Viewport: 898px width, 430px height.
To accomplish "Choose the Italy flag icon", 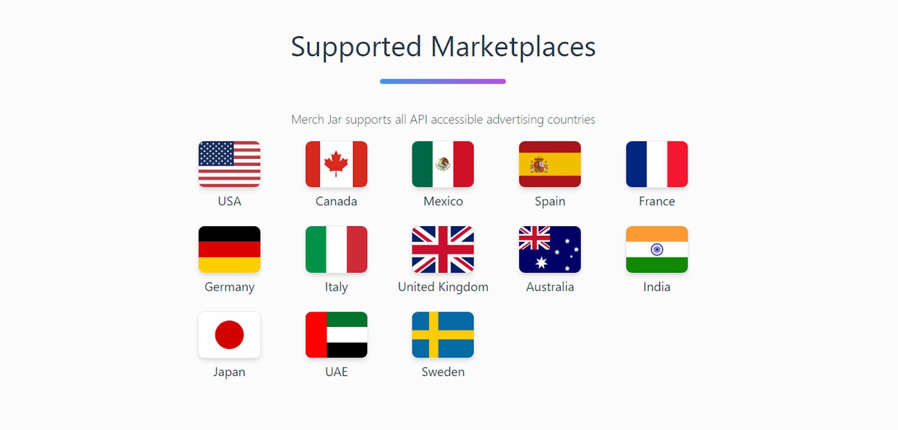I will pos(336,249).
